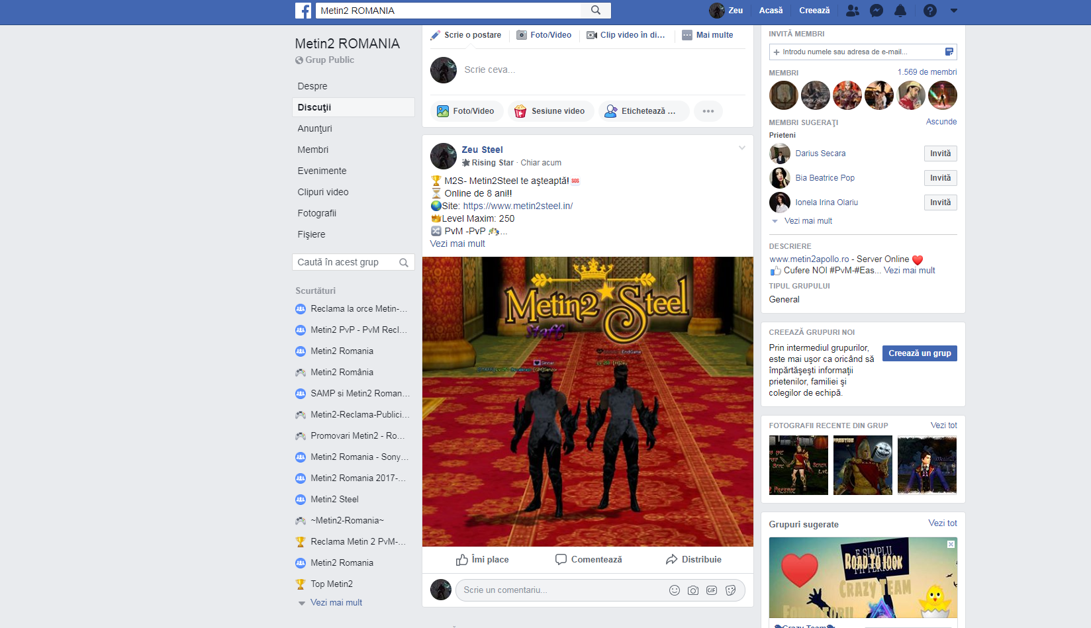1091x628 pixels.
Task: Open shortcut Metin2 Steel
Action: (x=327, y=500)
